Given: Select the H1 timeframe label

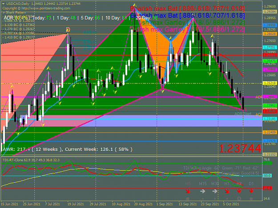Looking at the screenshot, I should click(x=227, y=184).
